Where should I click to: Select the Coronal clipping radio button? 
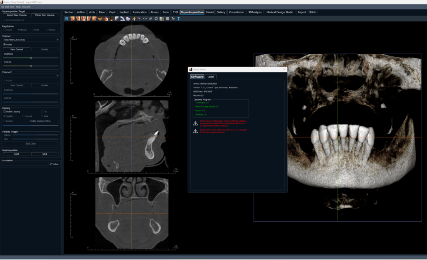point(23,116)
